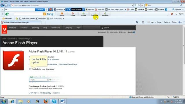
Task: Open Word from the taskbar
Action: (x=62, y=101)
